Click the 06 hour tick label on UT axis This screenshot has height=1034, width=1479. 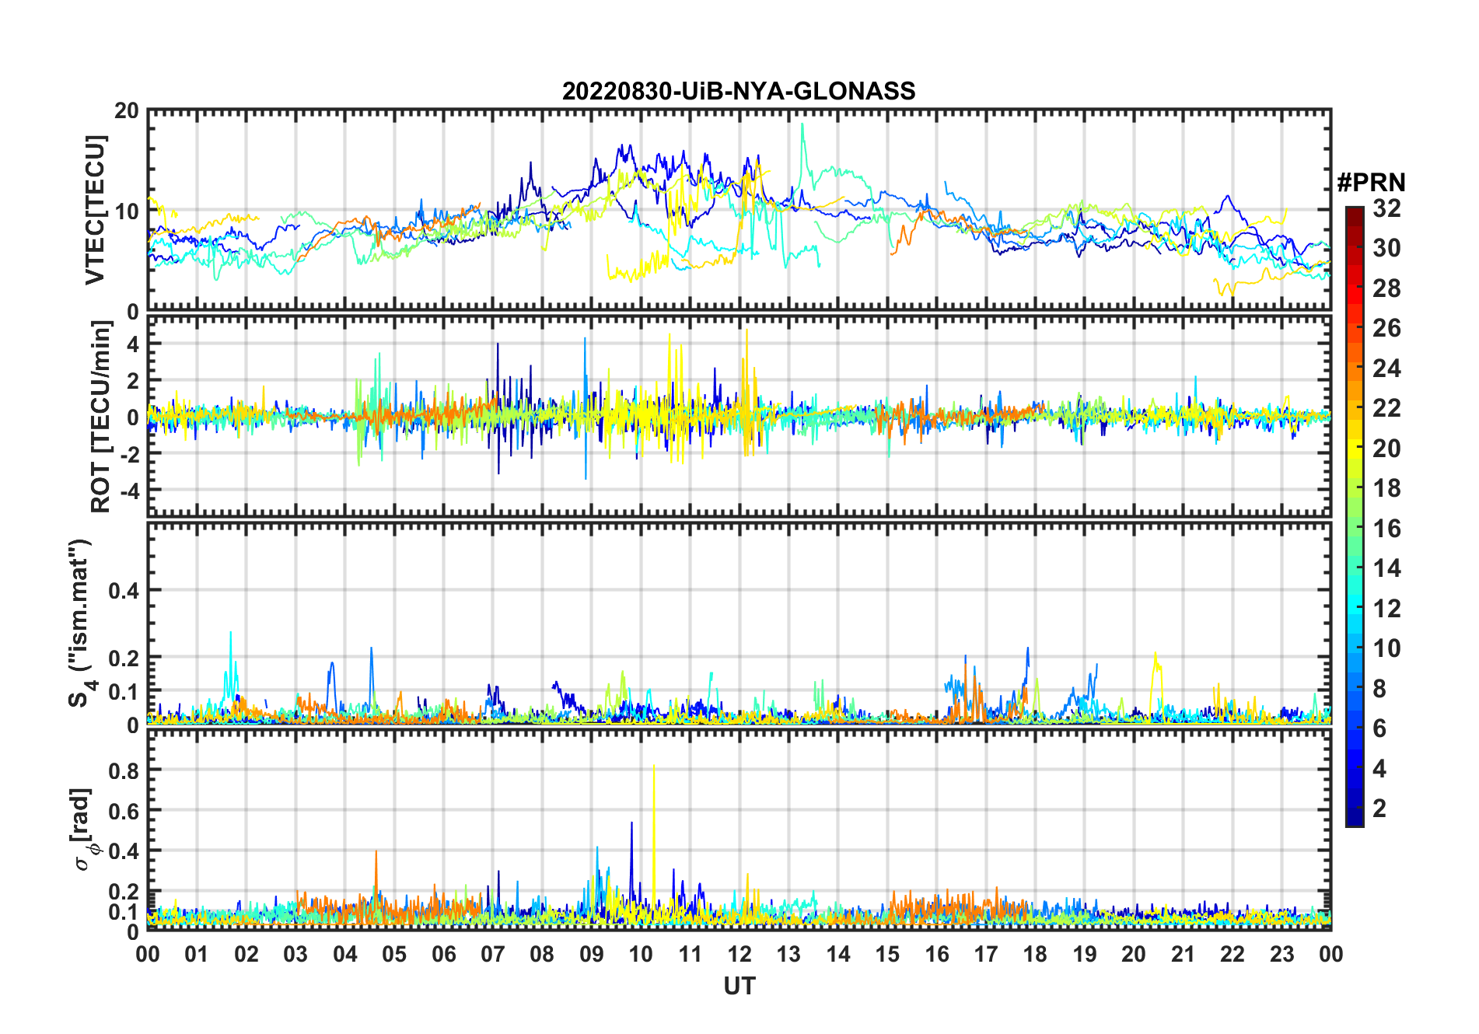(443, 954)
